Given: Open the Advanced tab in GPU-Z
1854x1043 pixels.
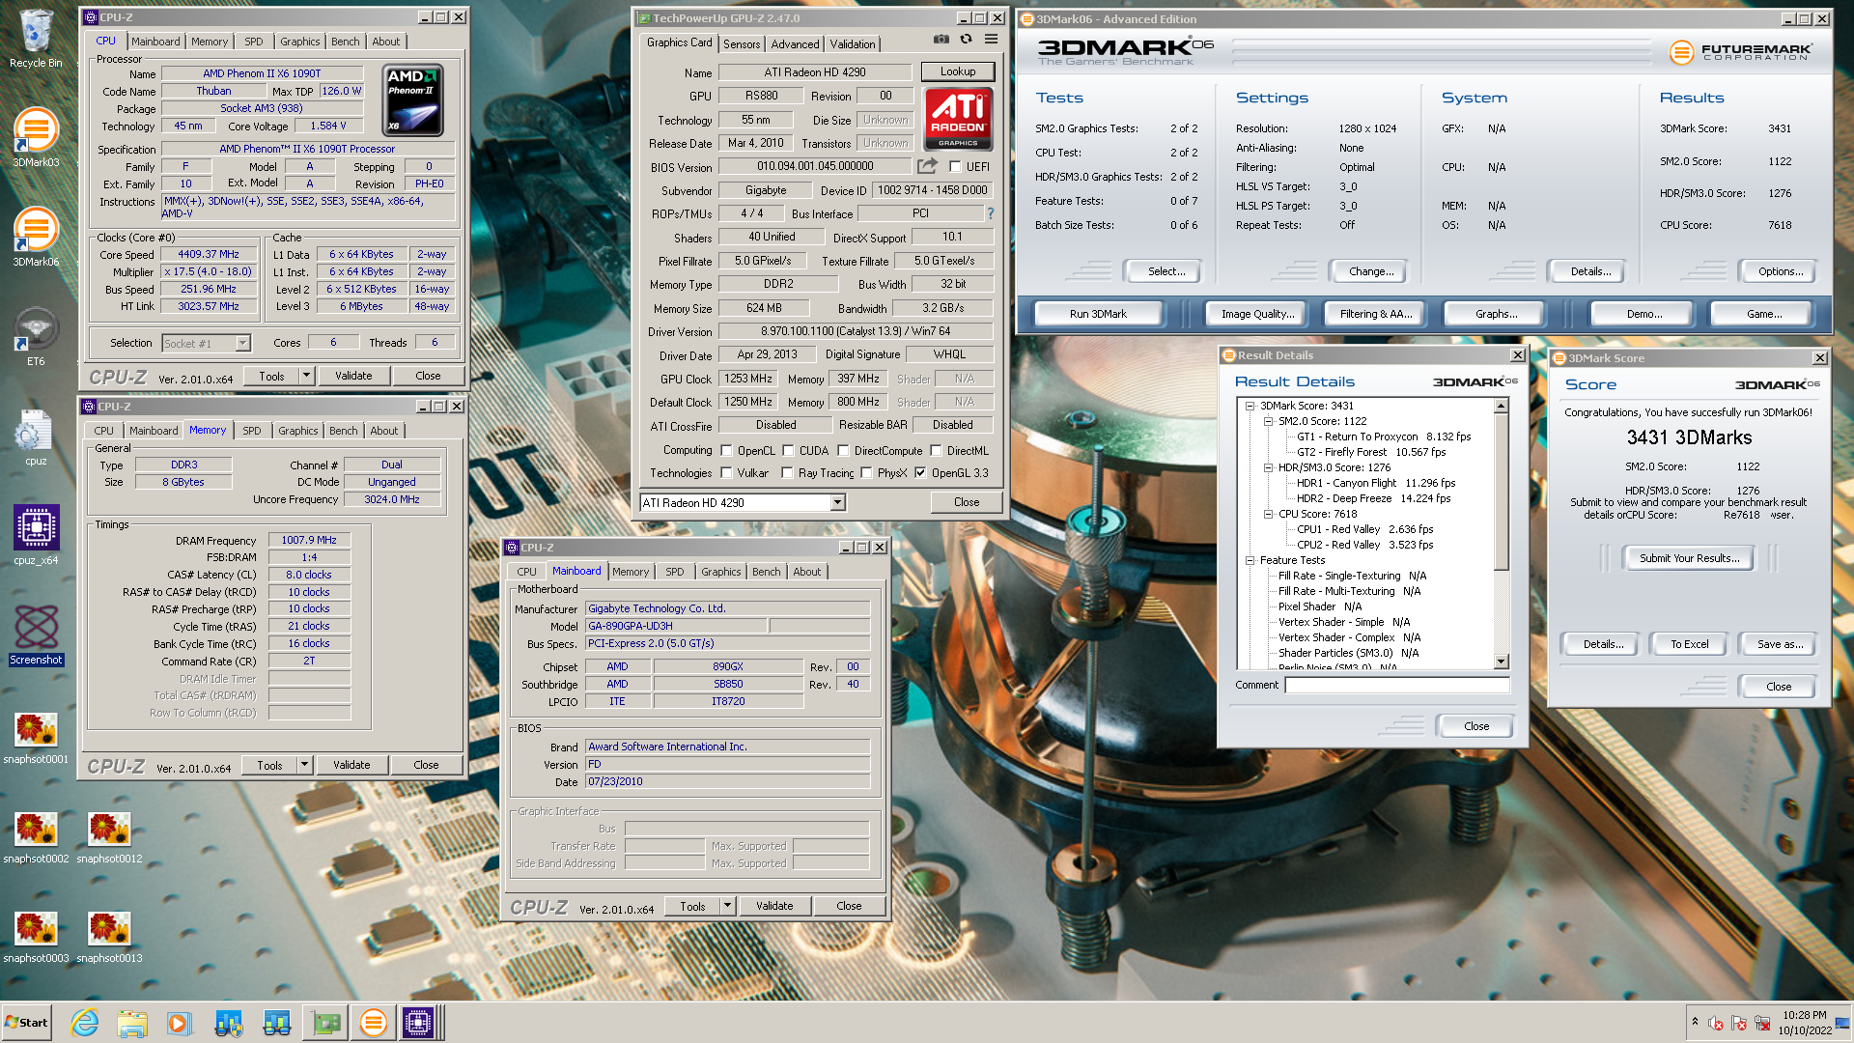Looking at the screenshot, I should coord(795,44).
